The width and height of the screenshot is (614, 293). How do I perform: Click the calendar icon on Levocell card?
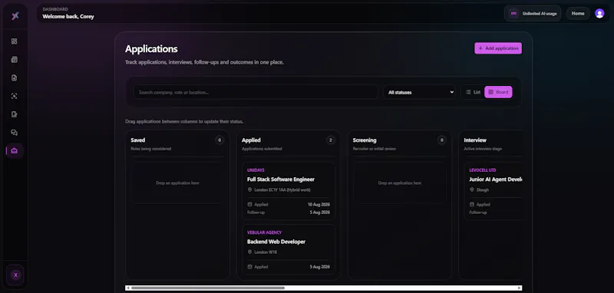(471, 204)
